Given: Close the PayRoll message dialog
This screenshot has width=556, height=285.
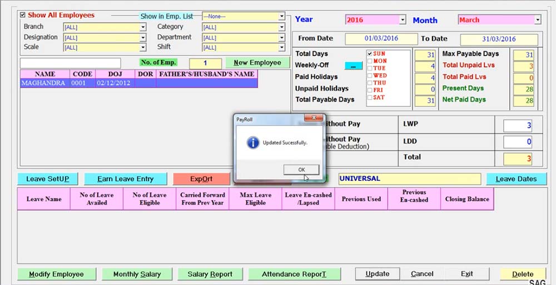Looking at the screenshot, I should 314,118.
